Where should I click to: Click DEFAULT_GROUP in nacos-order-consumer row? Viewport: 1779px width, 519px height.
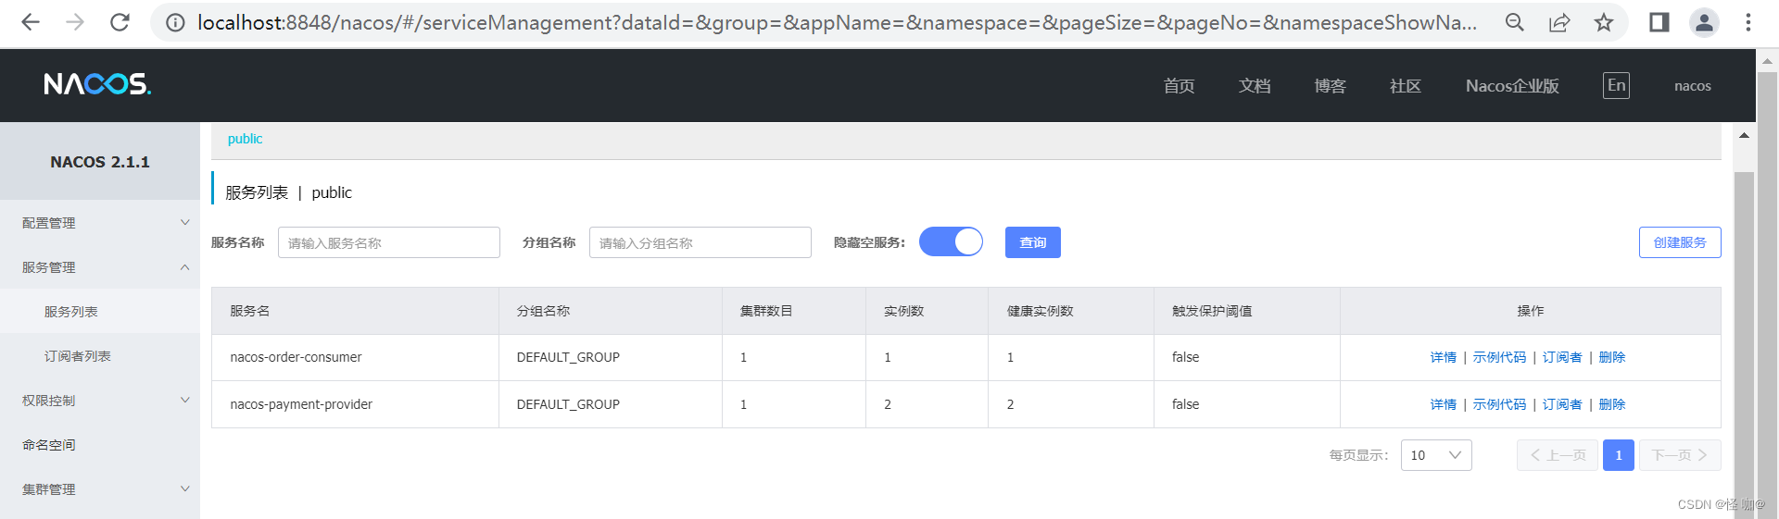pos(568,357)
